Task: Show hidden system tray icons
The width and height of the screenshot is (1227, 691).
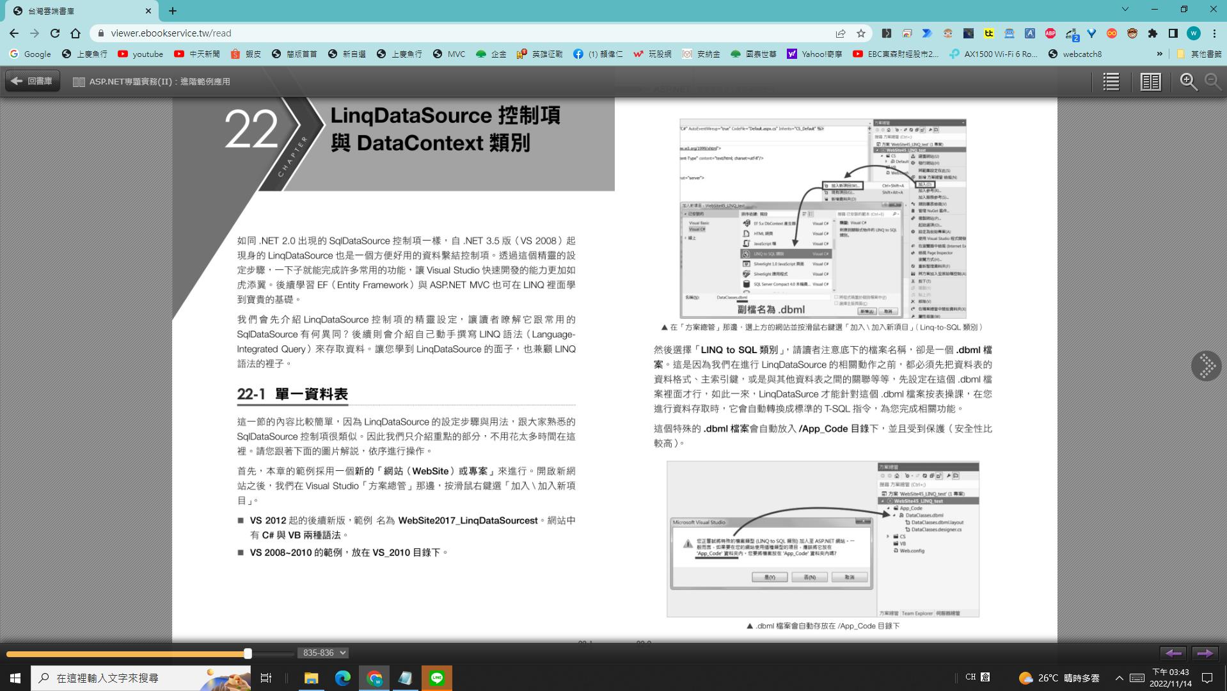Action: tap(1119, 678)
